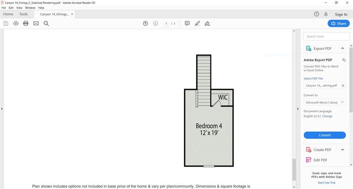Click the blue Convert button
This screenshot has height=189, width=353.
[325, 135]
